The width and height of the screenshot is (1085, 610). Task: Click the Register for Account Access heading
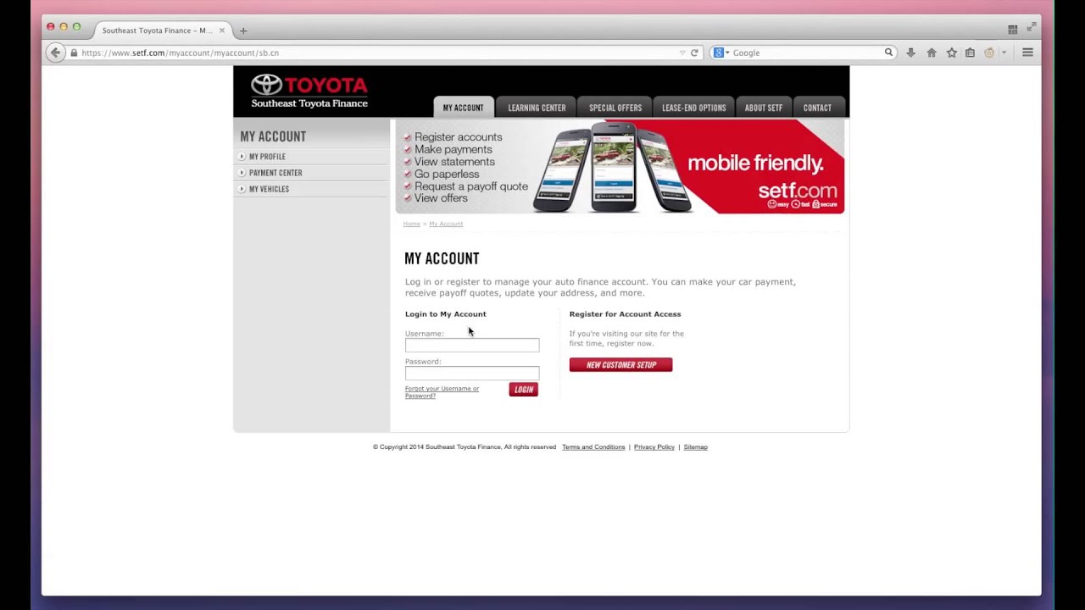coord(626,314)
